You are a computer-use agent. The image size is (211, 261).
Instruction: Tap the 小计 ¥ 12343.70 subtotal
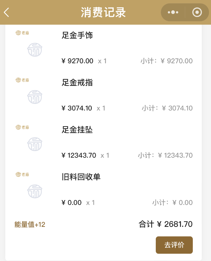pyautogui.click(x=165, y=155)
